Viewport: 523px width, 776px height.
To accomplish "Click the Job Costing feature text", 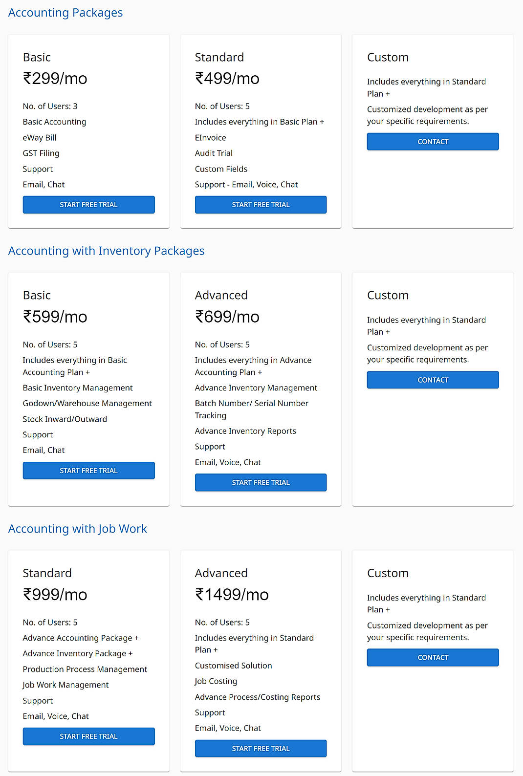I will click(x=216, y=681).
